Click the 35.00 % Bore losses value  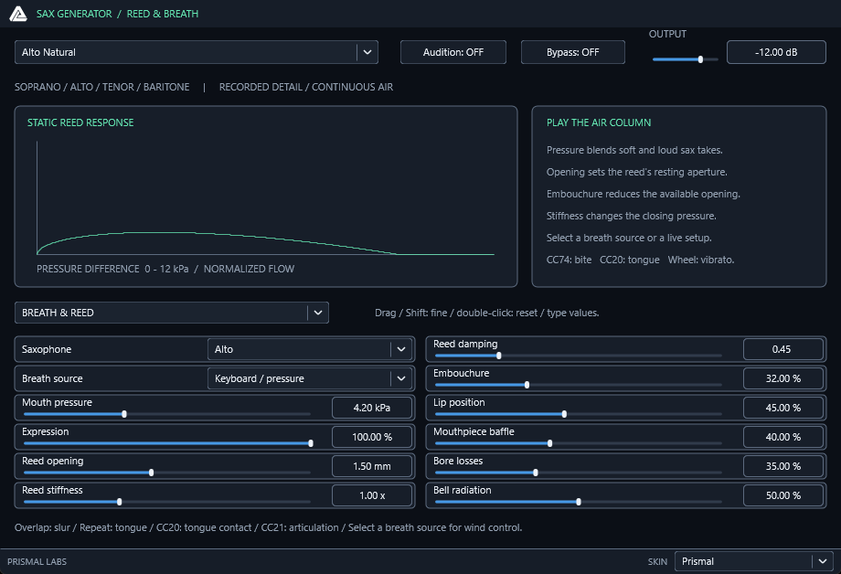(x=783, y=466)
